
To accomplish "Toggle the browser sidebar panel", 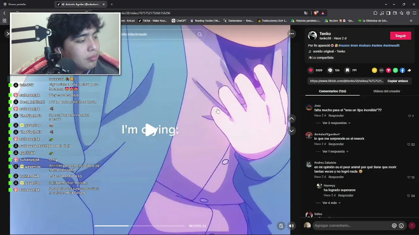I will 388,13.
